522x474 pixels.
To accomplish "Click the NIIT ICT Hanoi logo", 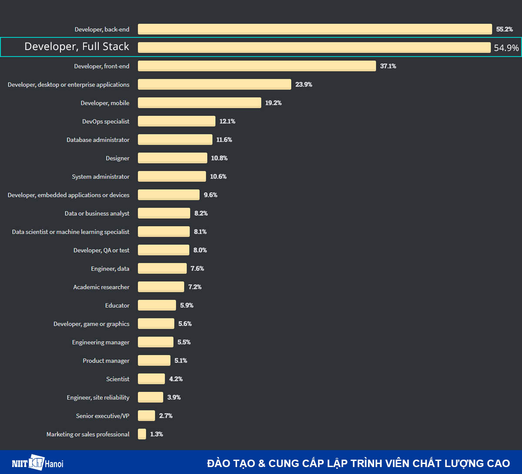I will [37, 463].
